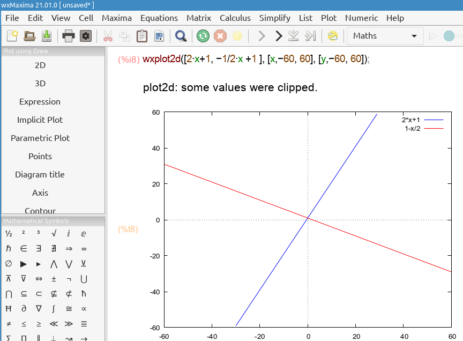Image resolution: width=463 pixels, height=341 pixels.
Task: Print the document via printer icon
Action: tap(69, 36)
